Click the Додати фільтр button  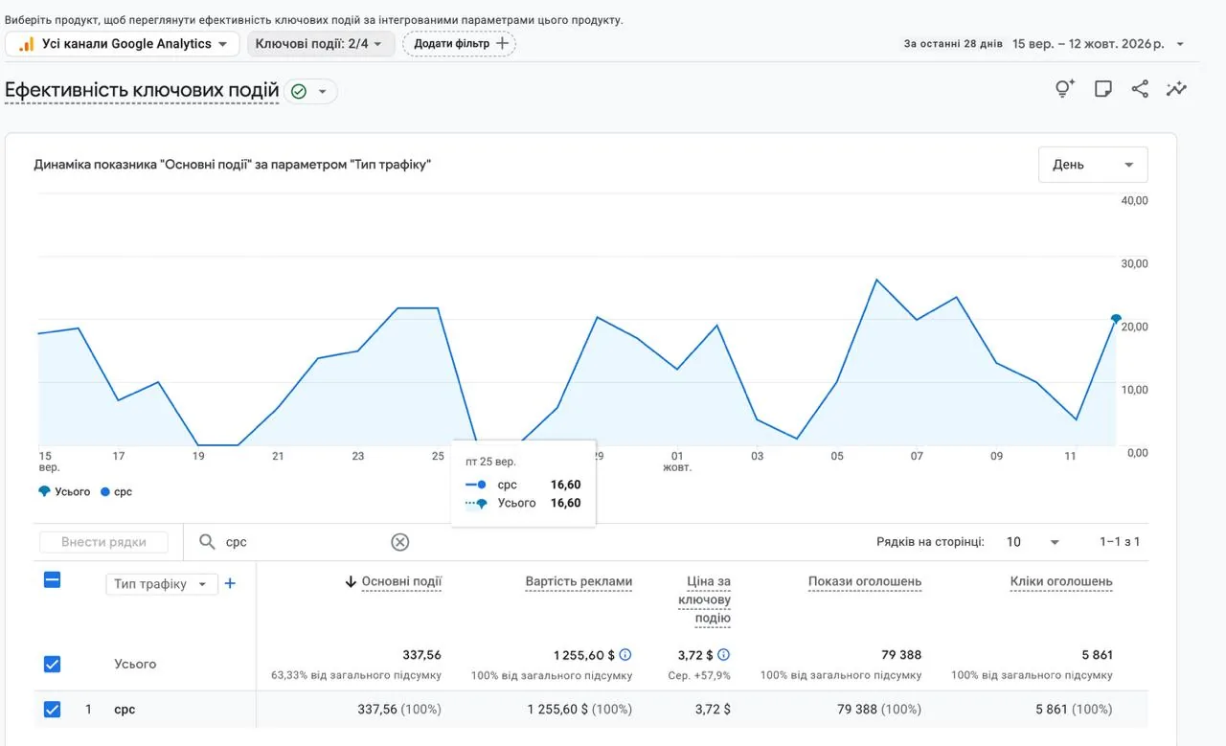click(x=459, y=43)
